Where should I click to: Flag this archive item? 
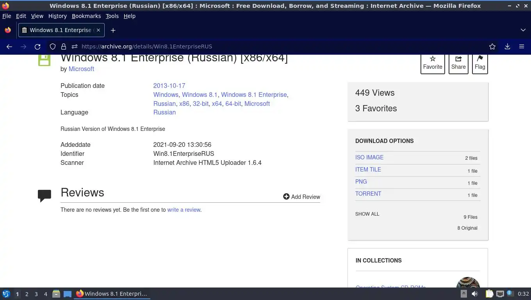[480, 63]
